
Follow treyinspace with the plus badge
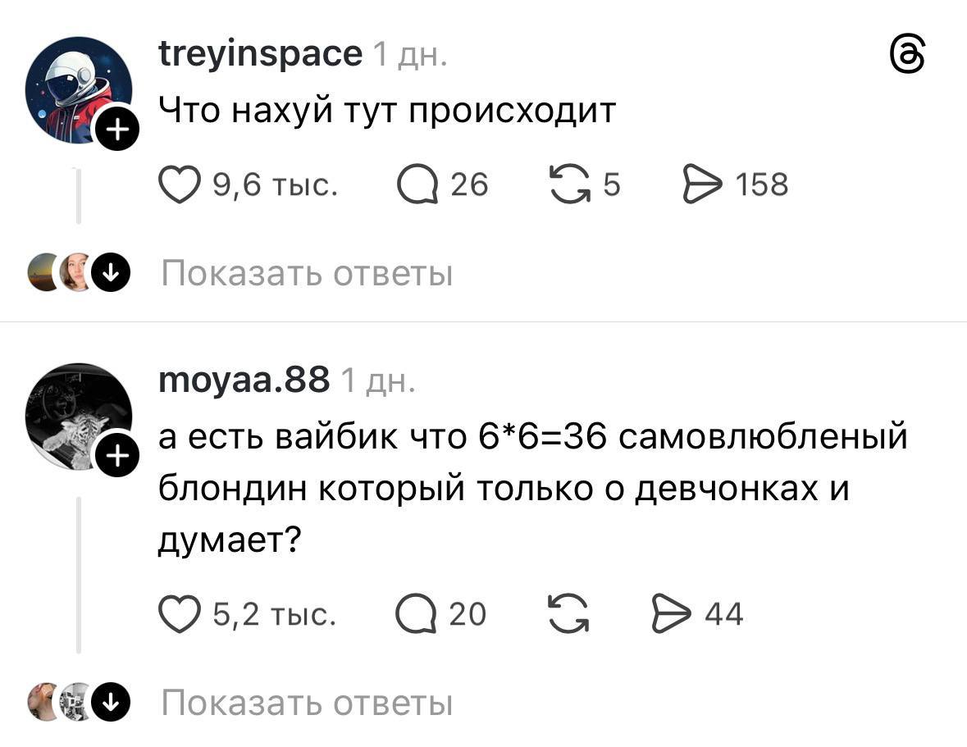(x=118, y=130)
